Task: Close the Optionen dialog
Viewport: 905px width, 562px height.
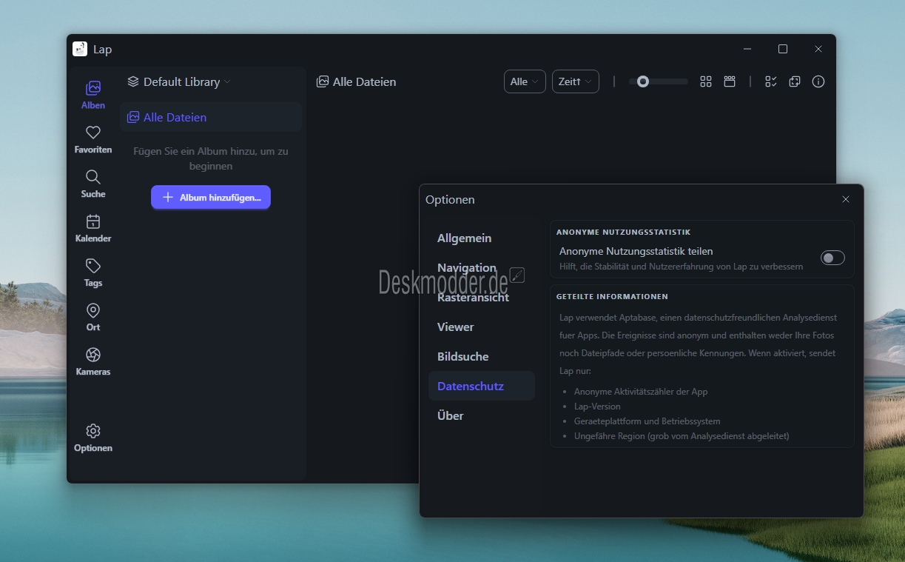Action: point(845,199)
